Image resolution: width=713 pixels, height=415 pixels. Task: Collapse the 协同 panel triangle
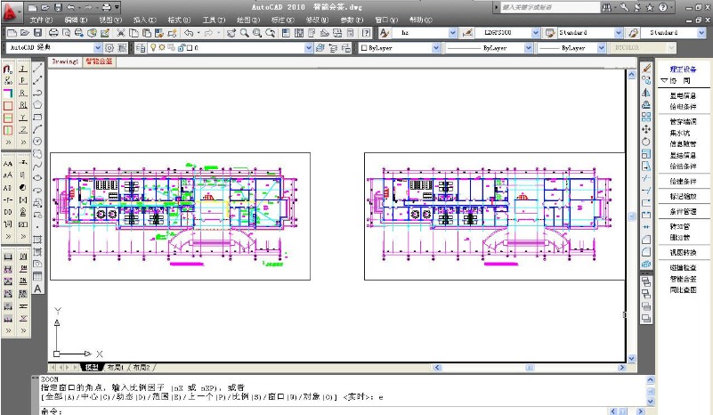pos(664,80)
